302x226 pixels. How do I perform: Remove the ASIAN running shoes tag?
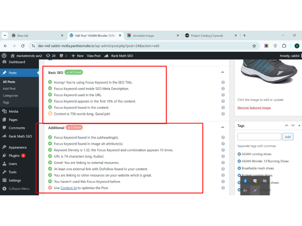click(x=239, y=154)
